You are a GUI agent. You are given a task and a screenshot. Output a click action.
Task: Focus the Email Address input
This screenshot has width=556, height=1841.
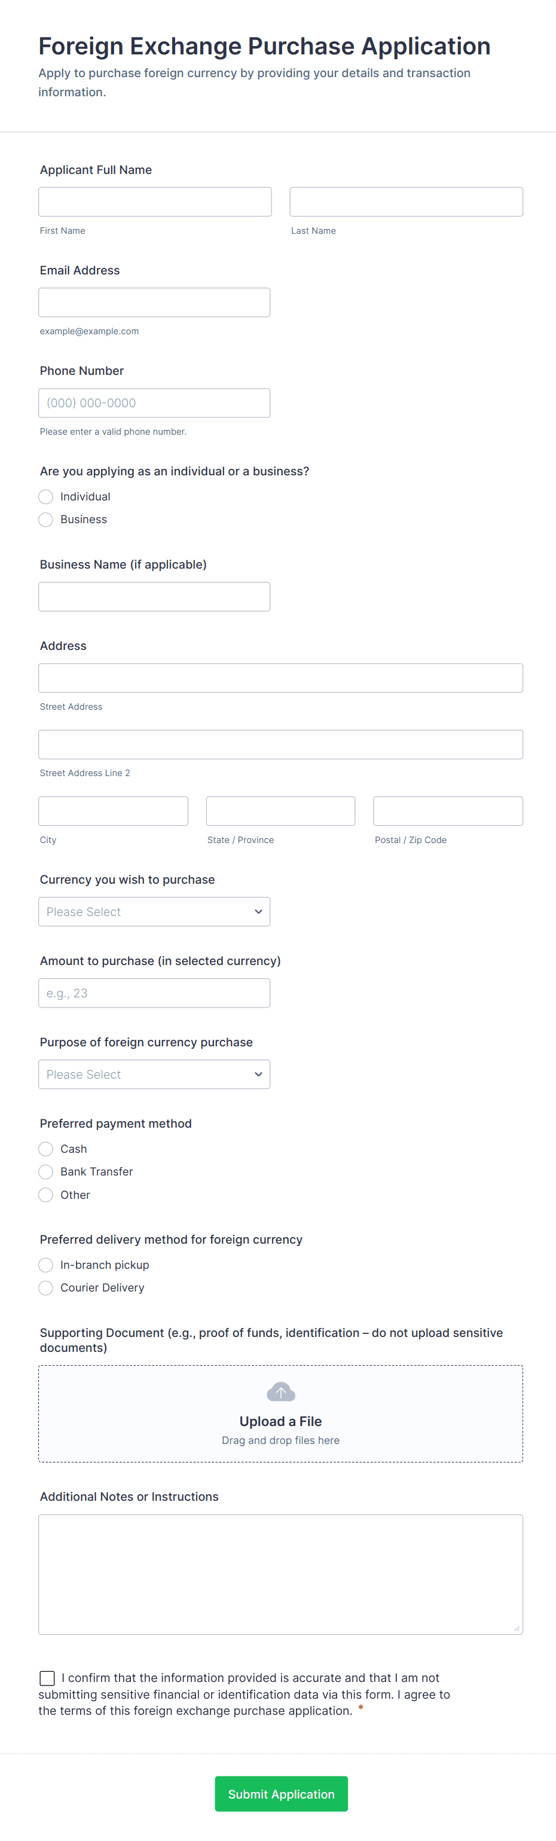(154, 303)
